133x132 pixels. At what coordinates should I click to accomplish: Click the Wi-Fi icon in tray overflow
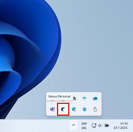84,99
